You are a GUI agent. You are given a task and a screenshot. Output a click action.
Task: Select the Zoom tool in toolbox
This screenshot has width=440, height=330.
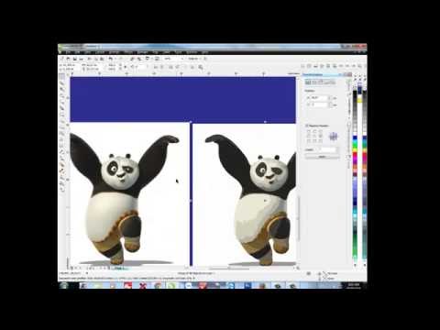(x=62, y=95)
